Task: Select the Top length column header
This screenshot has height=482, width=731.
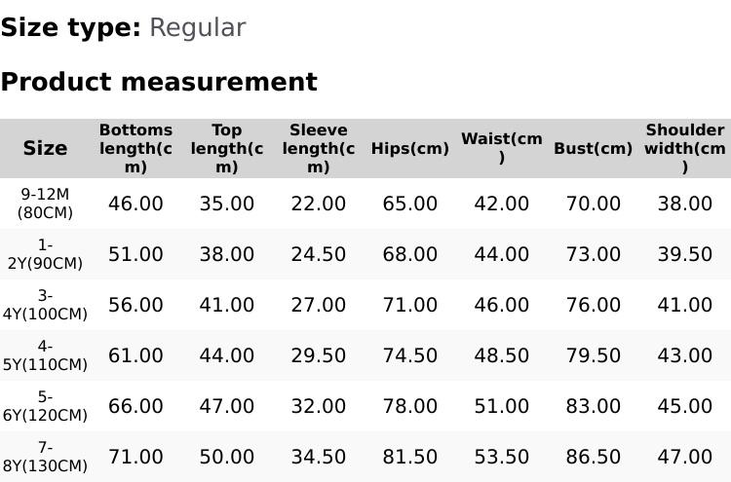Action: click(x=227, y=148)
